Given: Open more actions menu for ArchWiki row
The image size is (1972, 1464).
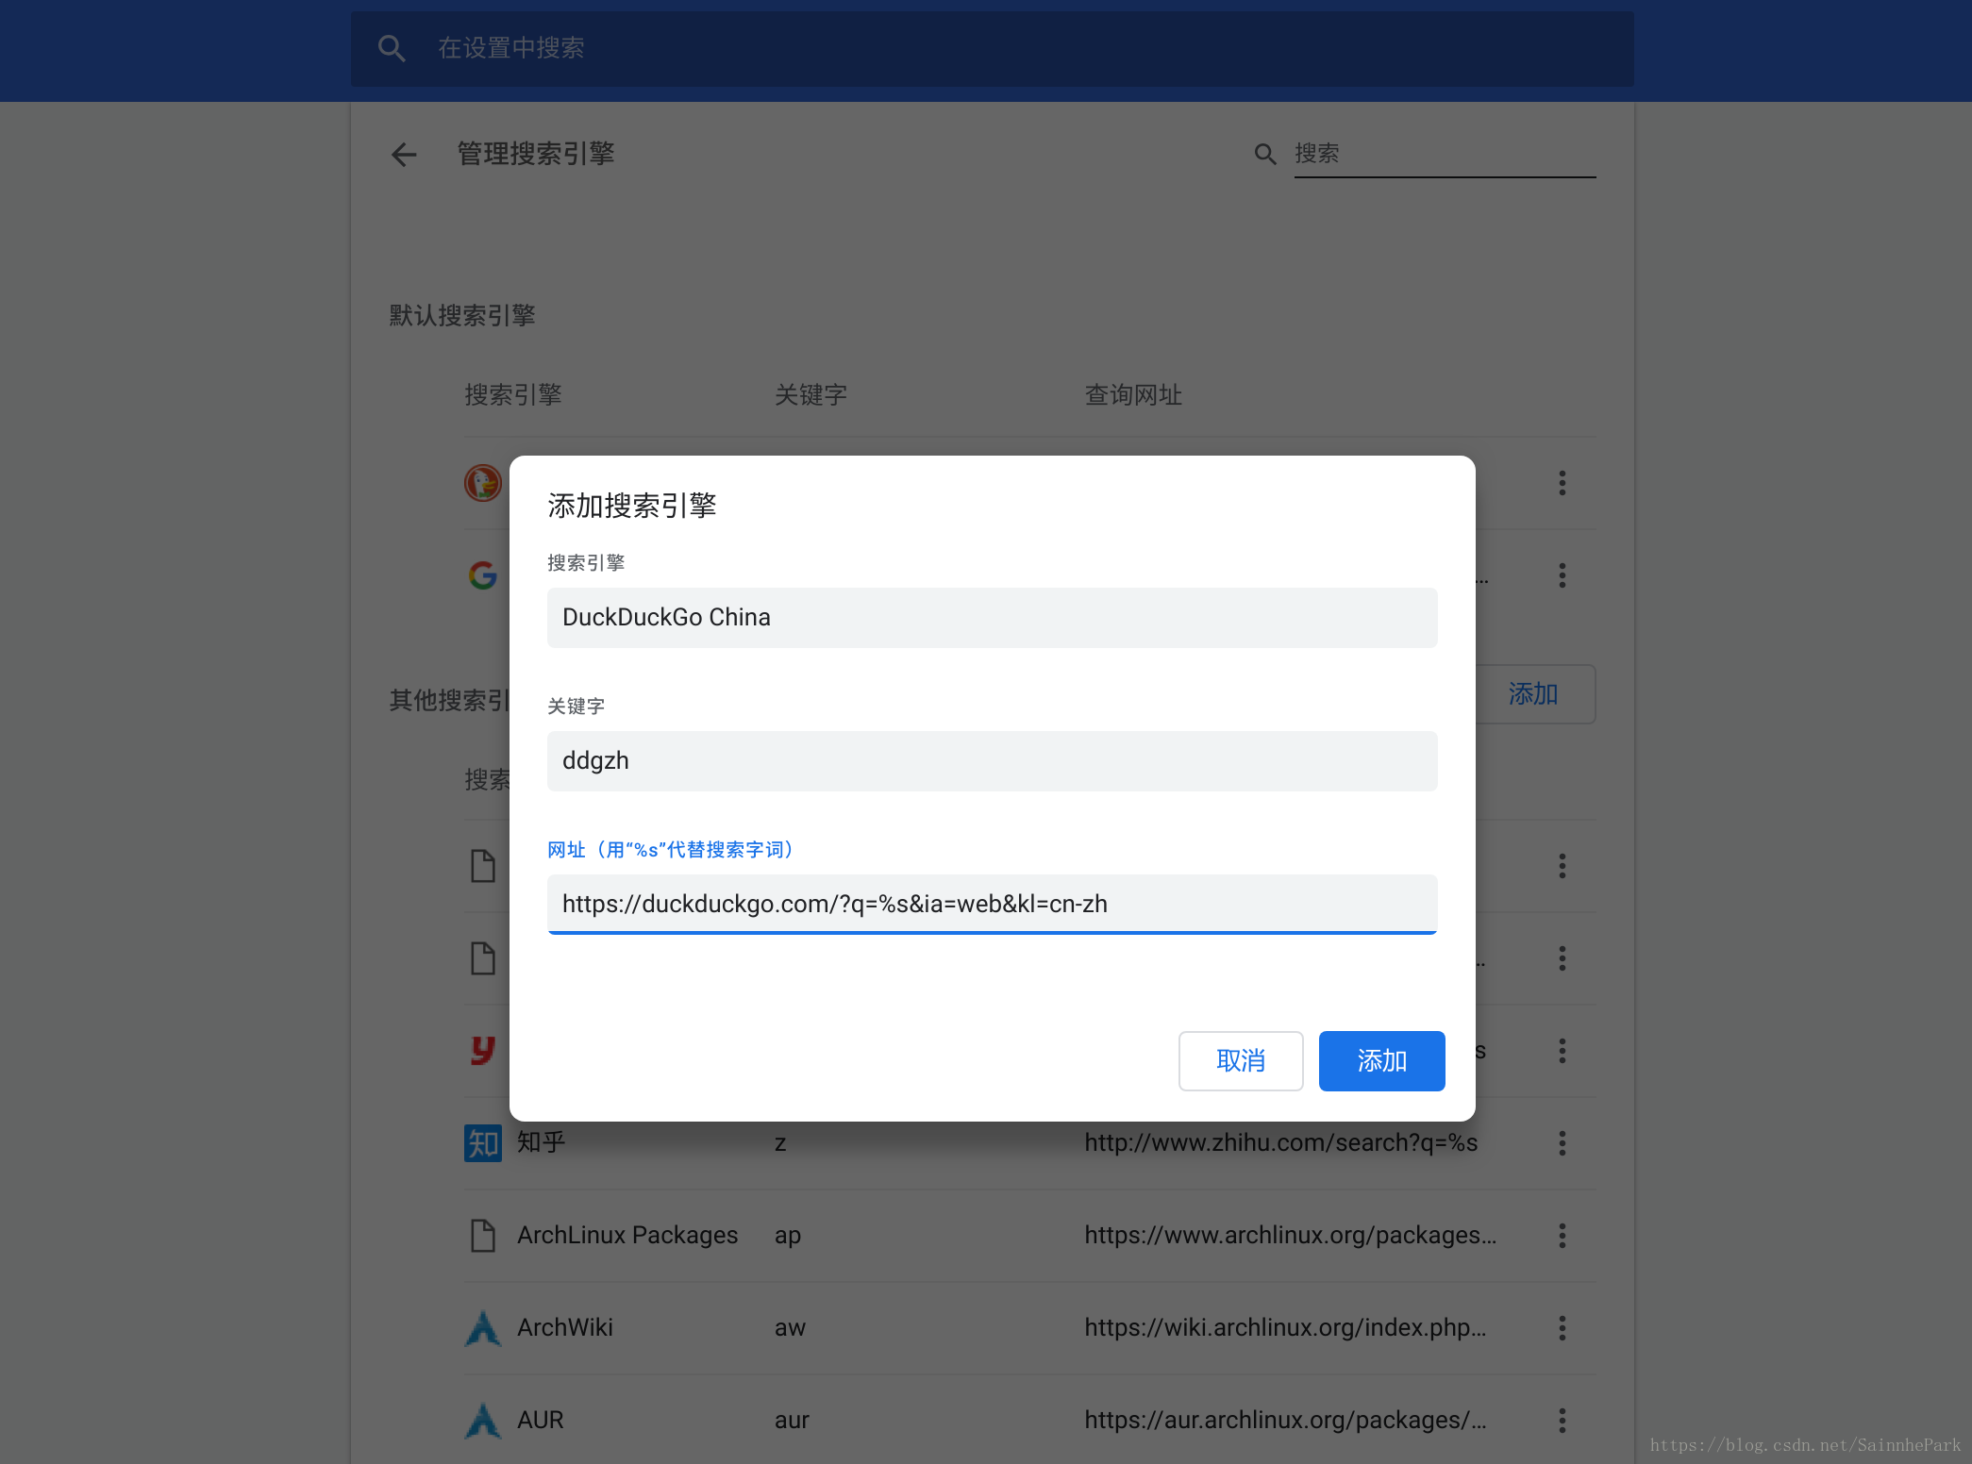Looking at the screenshot, I should [1563, 1328].
